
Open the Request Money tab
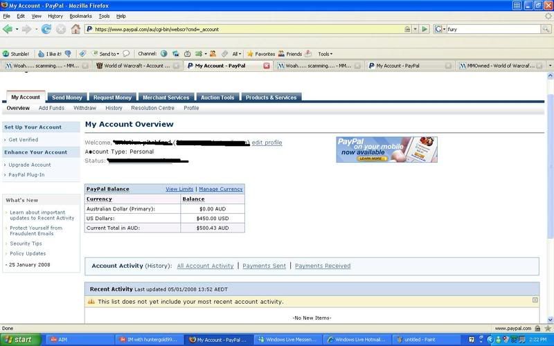click(x=112, y=98)
